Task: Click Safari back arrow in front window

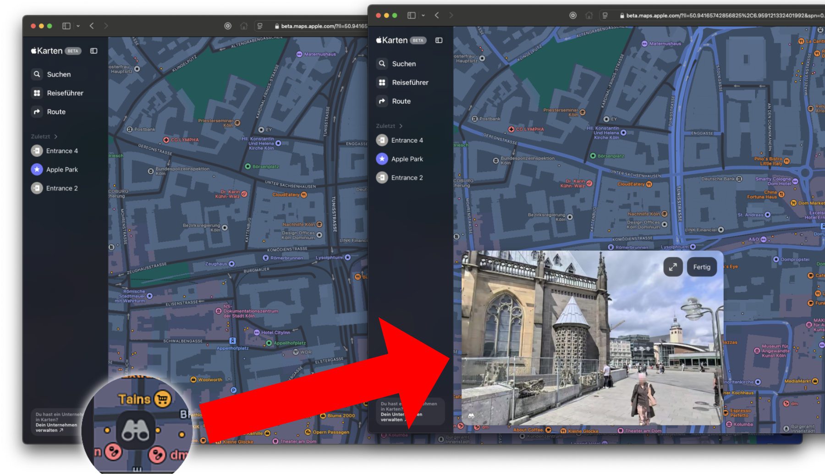Action: tap(437, 16)
